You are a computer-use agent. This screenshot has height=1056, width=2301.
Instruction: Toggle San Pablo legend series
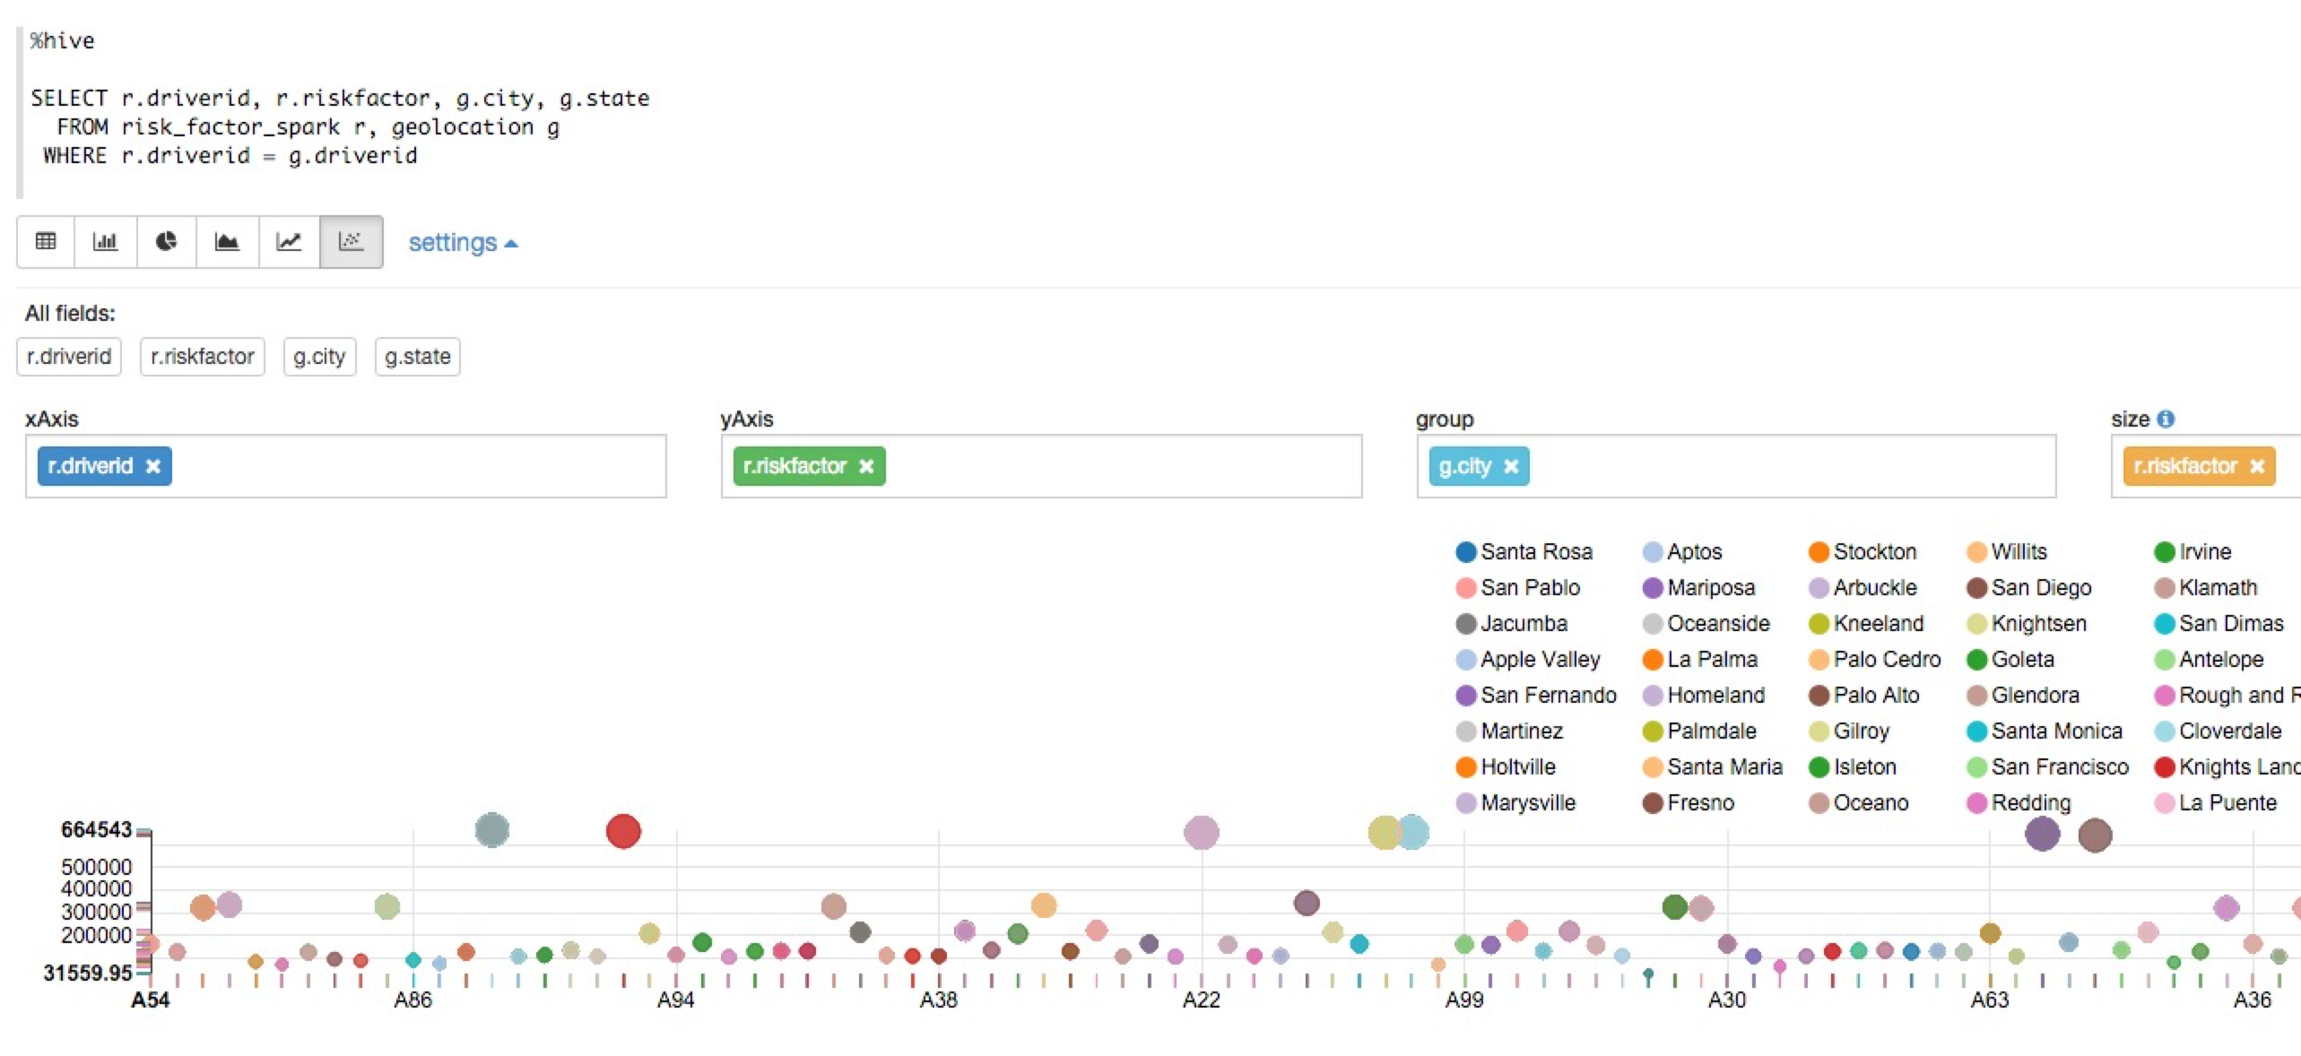pyautogui.click(x=1518, y=587)
